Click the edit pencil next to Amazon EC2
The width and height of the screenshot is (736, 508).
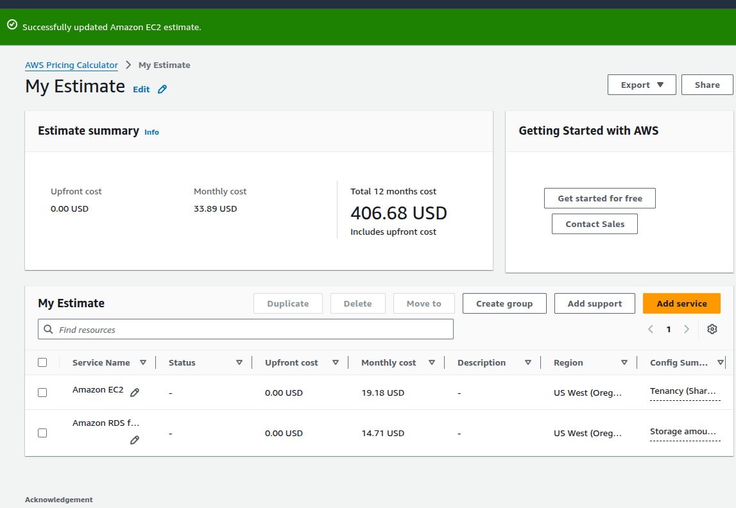point(135,393)
